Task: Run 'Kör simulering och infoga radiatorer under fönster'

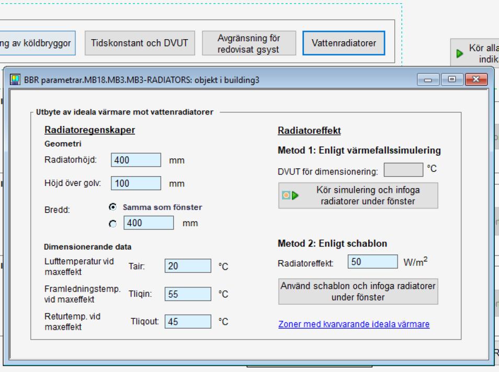Action: [358, 195]
